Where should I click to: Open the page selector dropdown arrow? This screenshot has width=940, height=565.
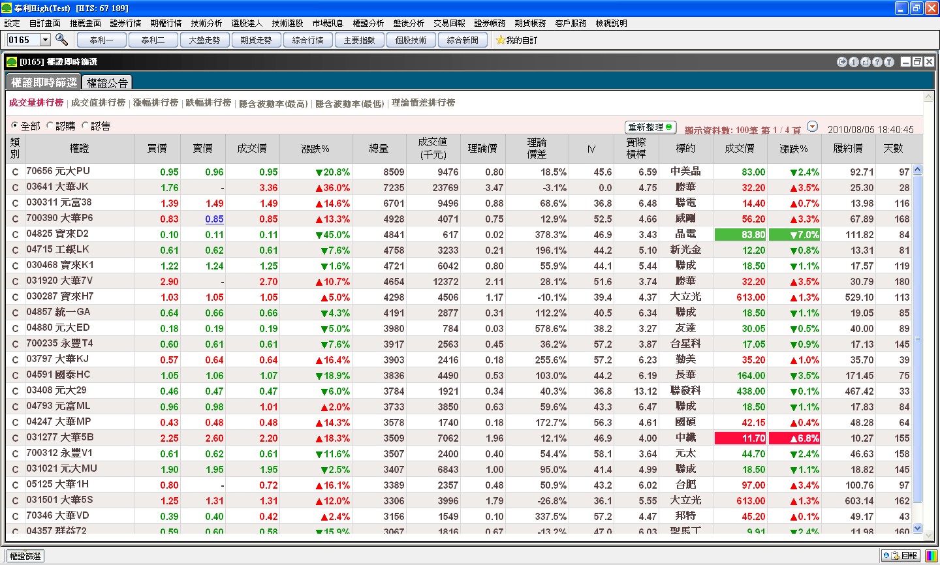812,127
